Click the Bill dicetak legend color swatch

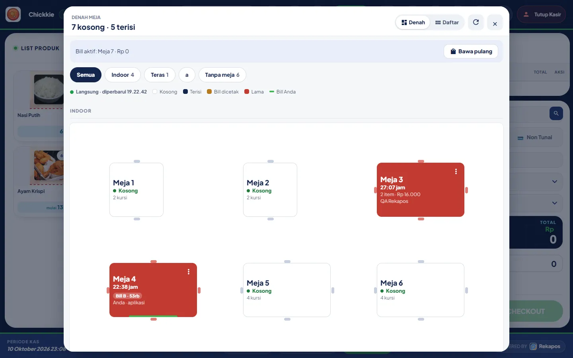pos(209,91)
